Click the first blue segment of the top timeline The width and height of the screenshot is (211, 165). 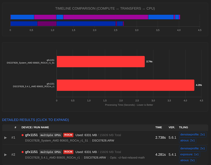pos(22,17)
